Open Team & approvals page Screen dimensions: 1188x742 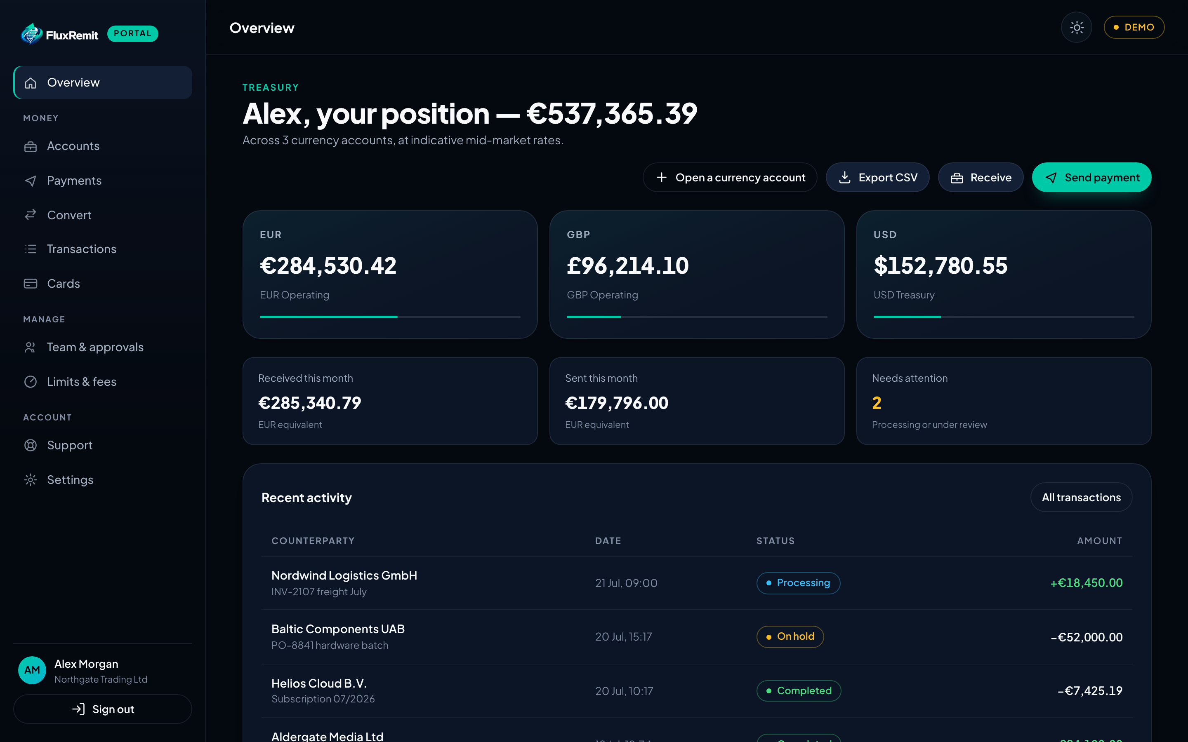point(103,348)
